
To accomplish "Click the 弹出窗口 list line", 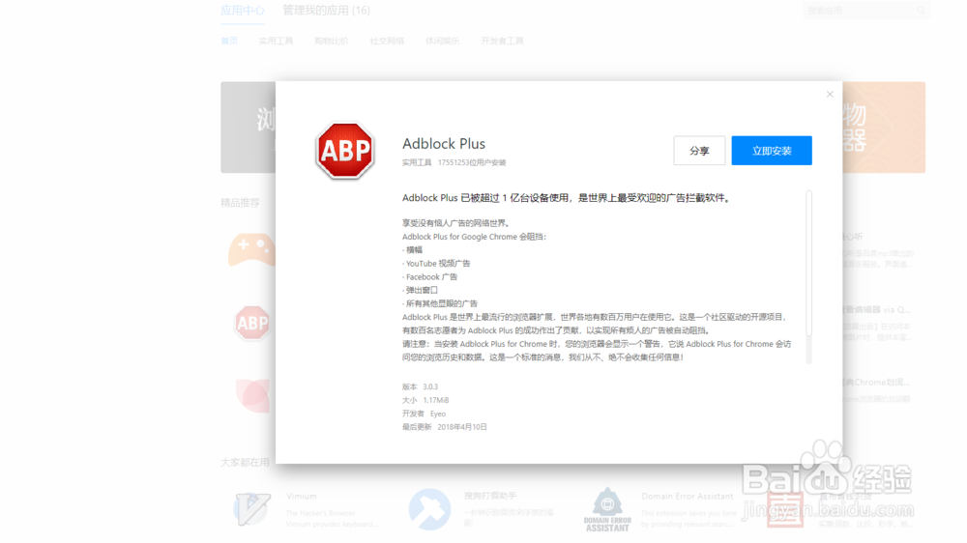I will 420,290.
